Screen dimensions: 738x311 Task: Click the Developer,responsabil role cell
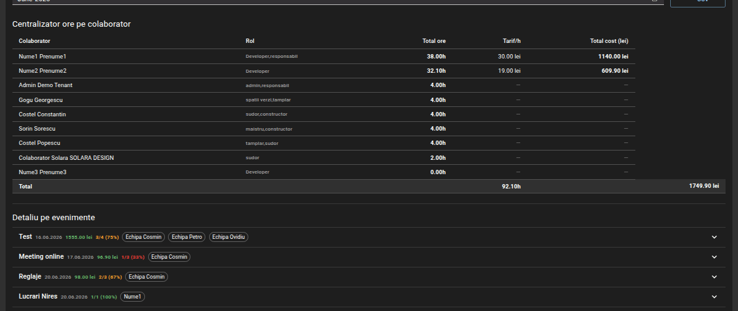coord(271,57)
